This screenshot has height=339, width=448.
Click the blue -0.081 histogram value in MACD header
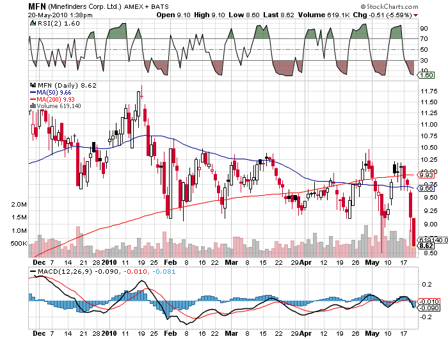coord(164,271)
